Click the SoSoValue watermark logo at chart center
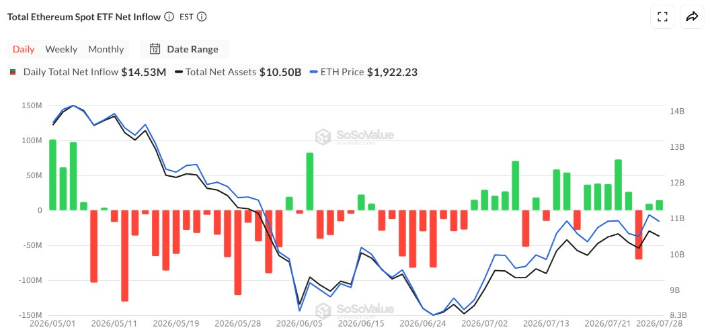Screen dimensions: 710x336 (323, 137)
